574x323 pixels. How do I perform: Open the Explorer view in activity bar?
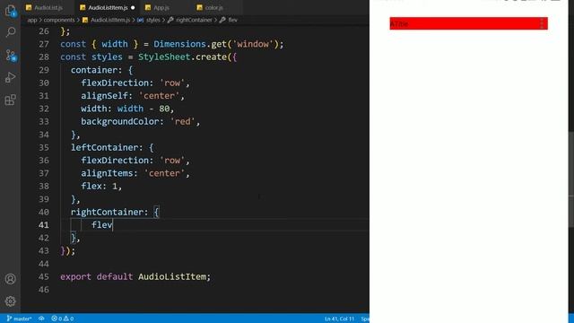point(10,11)
